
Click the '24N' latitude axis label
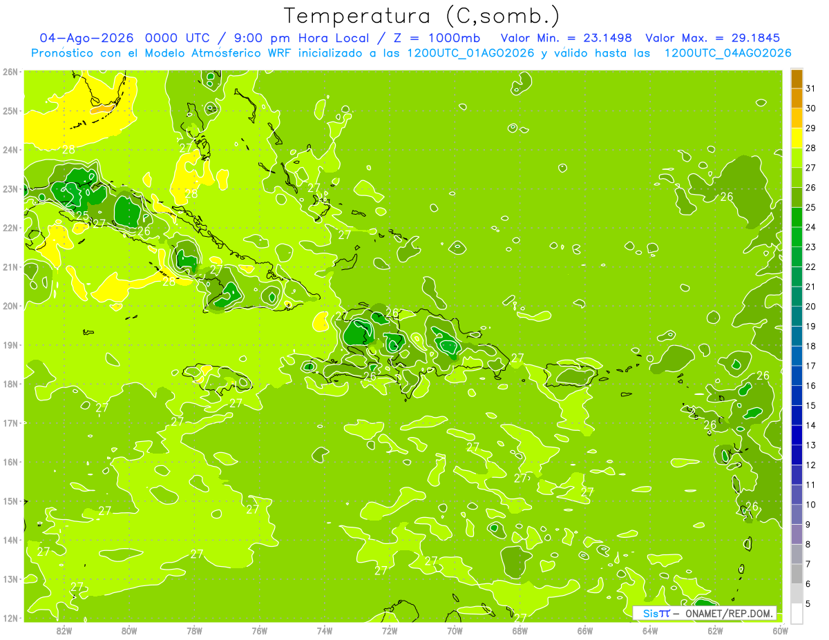click(x=10, y=150)
